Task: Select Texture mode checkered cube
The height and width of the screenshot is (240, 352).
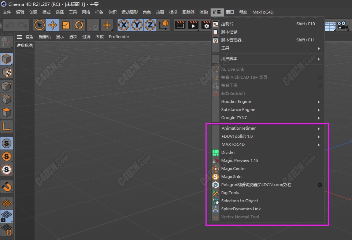Action: coord(7,73)
